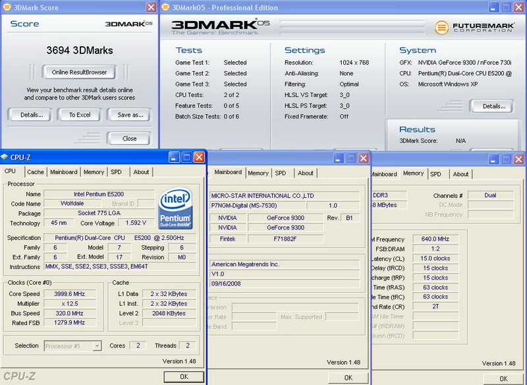Click the sensor chip value F71882F
This screenshot has height=385, width=527.
(285, 239)
